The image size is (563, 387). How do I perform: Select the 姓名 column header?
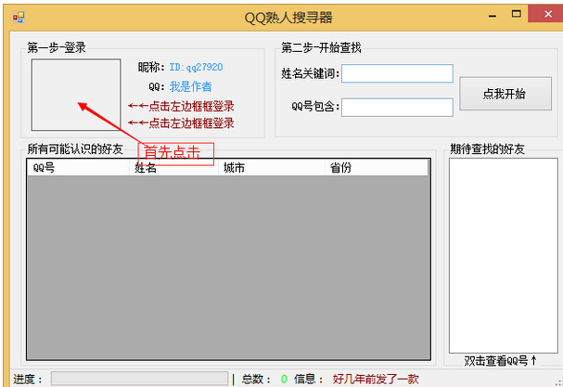pyautogui.click(x=173, y=168)
